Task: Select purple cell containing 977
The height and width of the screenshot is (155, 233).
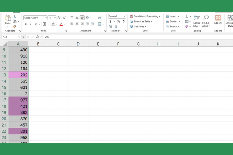Action: tap(18, 100)
